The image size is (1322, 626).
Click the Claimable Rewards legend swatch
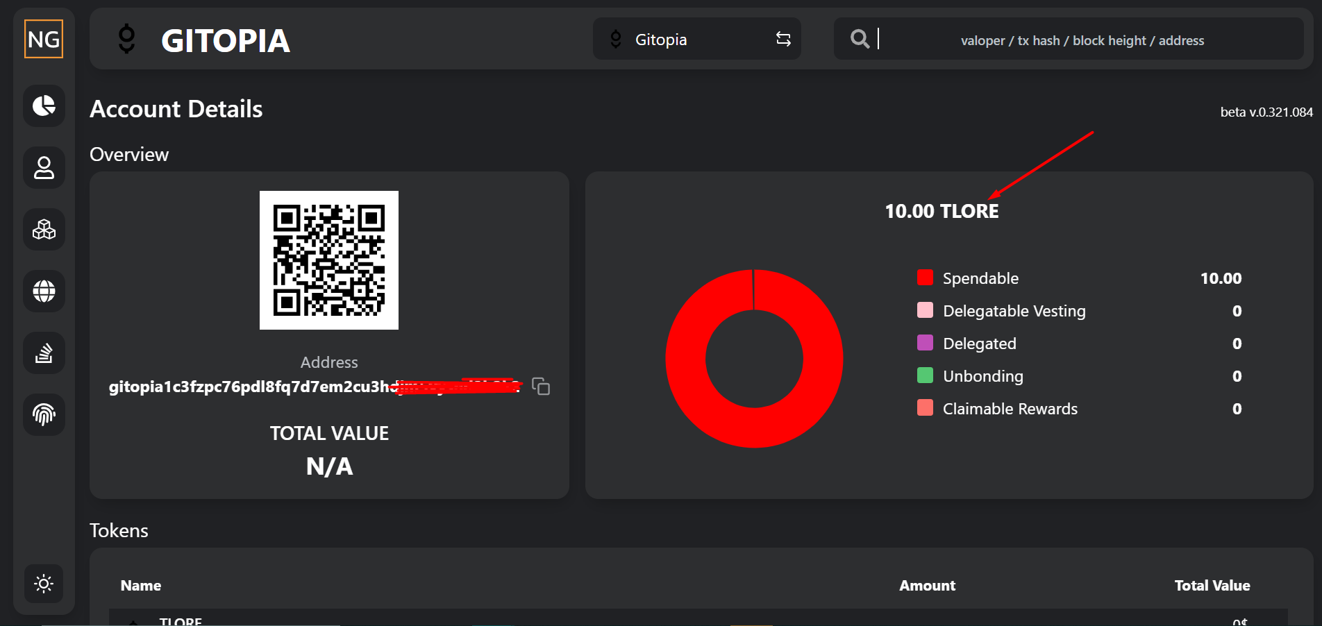pyautogui.click(x=925, y=408)
